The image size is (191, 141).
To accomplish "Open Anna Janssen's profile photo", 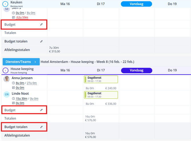I will pos(7,79).
